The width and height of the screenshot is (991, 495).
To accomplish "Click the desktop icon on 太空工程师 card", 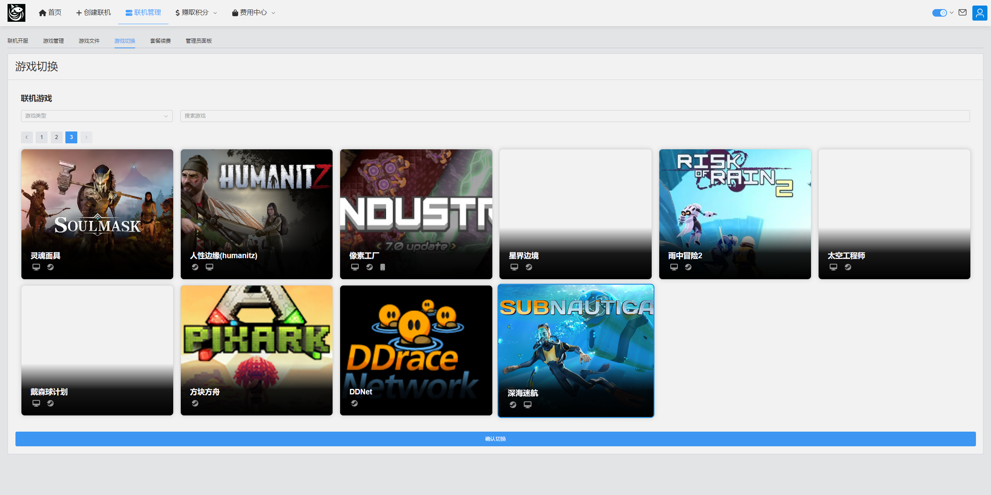I will [833, 267].
